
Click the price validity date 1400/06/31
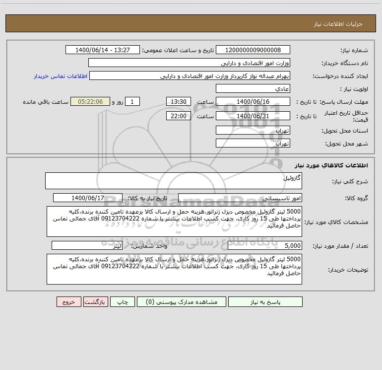(x=253, y=116)
